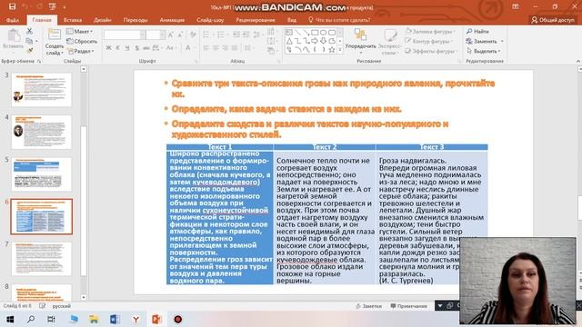Switch to the Дизайн tab
The width and height of the screenshot is (582, 327).
(103, 20)
